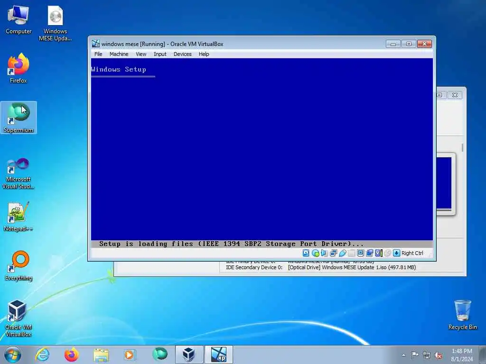Show hidden tray icons arrow
The image size is (486, 364).
[x=403, y=355]
